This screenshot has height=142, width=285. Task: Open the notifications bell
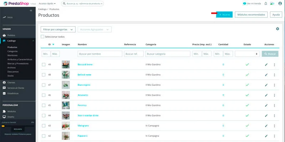(266, 4)
